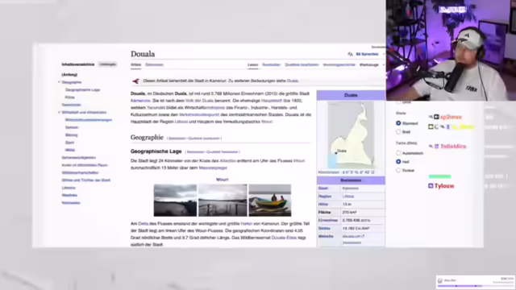Go to Söhne und Töchter der Stadt entry

coord(86,180)
